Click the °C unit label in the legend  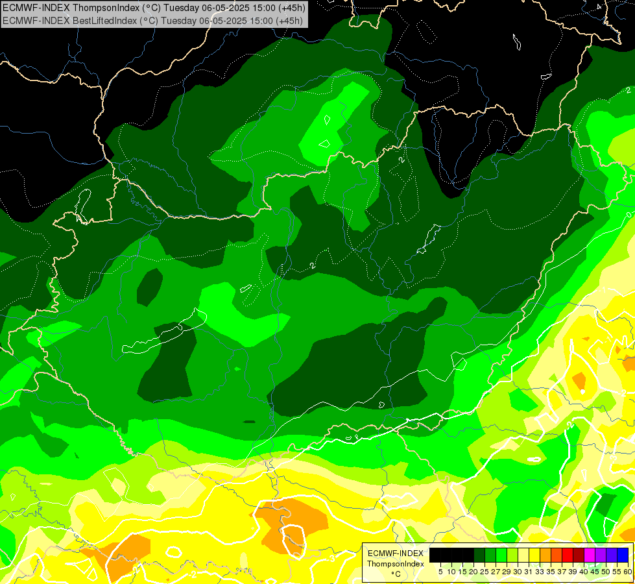(x=396, y=574)
